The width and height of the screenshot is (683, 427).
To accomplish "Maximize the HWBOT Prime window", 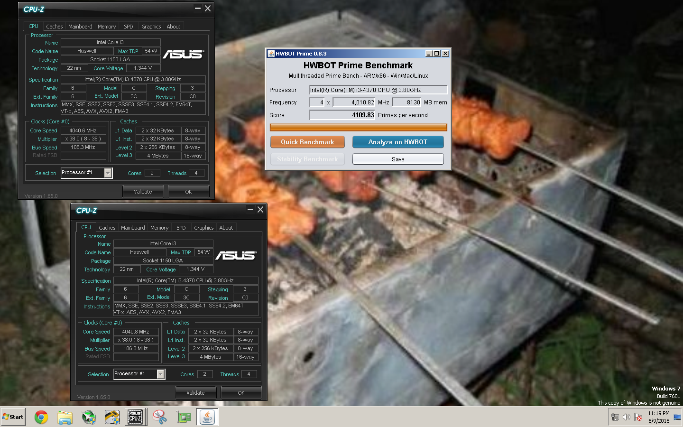I will pyautogui.click(x=437, y=54).
